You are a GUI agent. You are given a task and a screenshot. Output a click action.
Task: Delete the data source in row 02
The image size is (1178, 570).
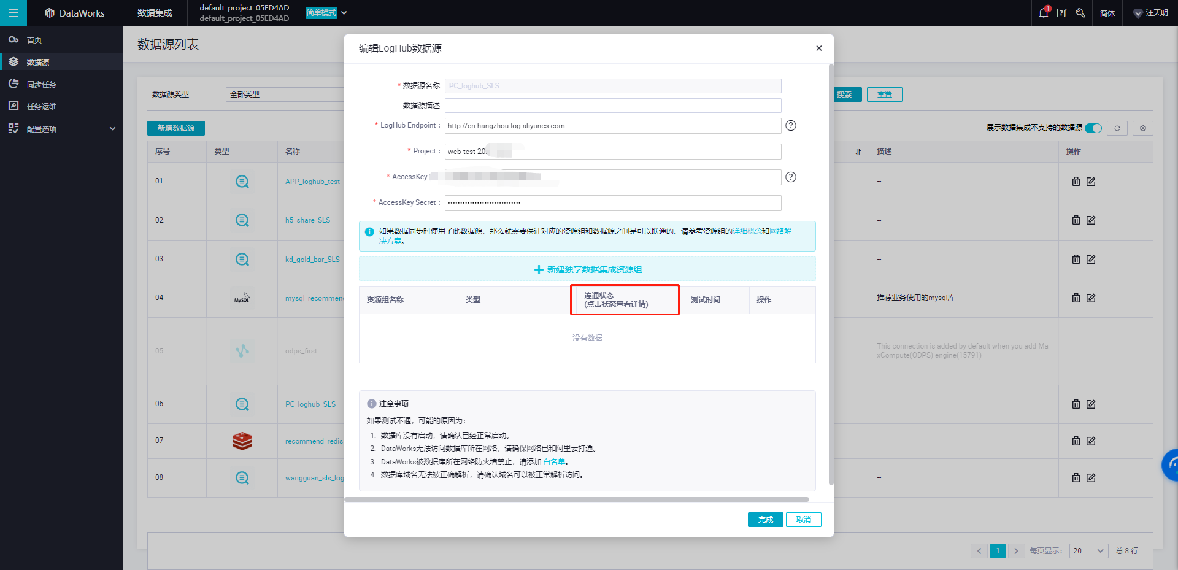point(1076,220)
